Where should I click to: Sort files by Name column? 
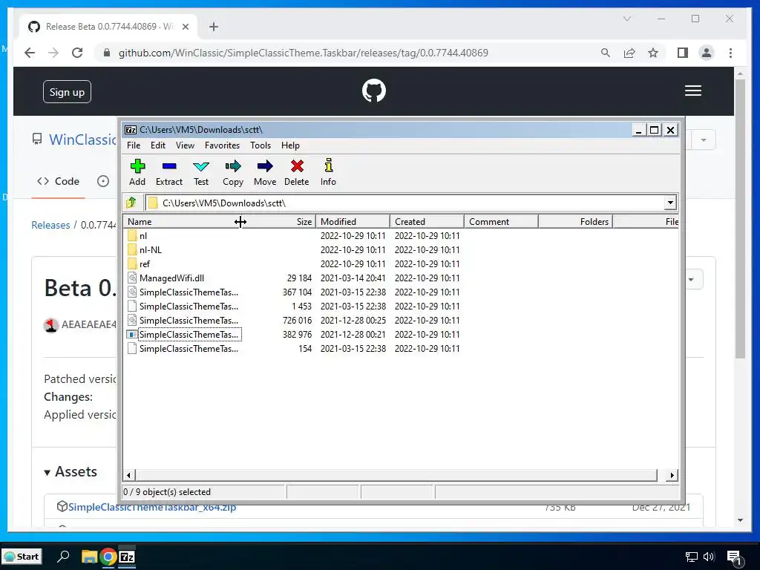point(183,221)
